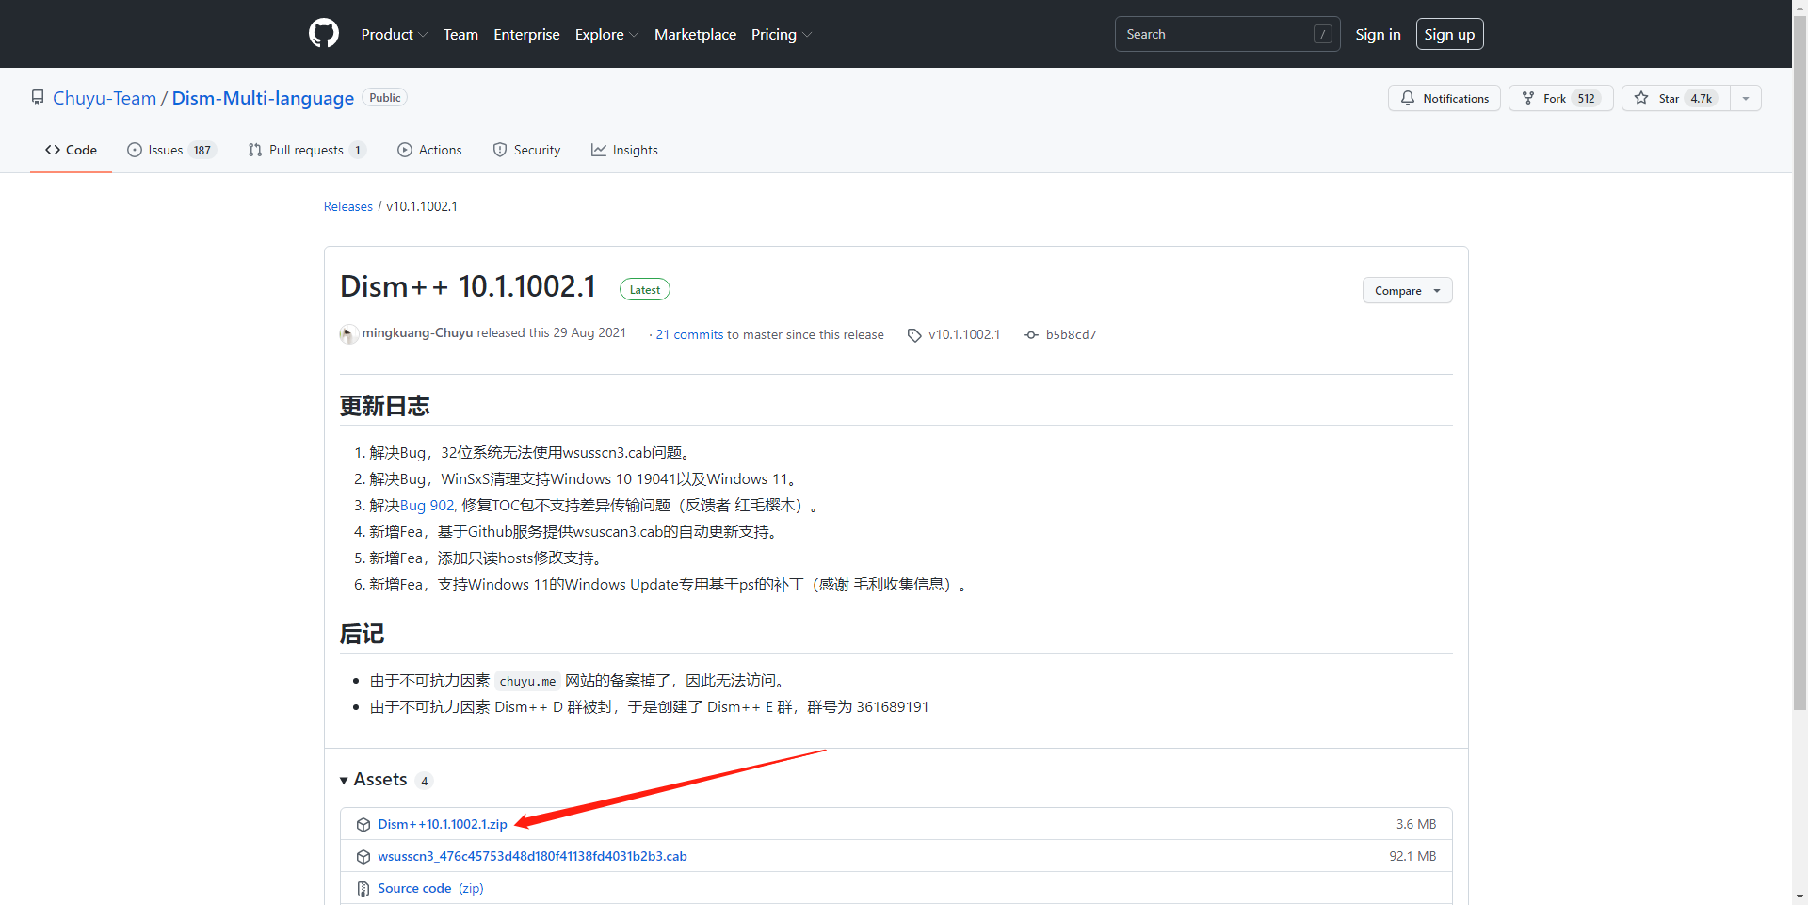The width and height of the screenshot is (1808, 905).
Task: Click the package icon beside wsusscn3 cab file
Action: pos(363,857)
